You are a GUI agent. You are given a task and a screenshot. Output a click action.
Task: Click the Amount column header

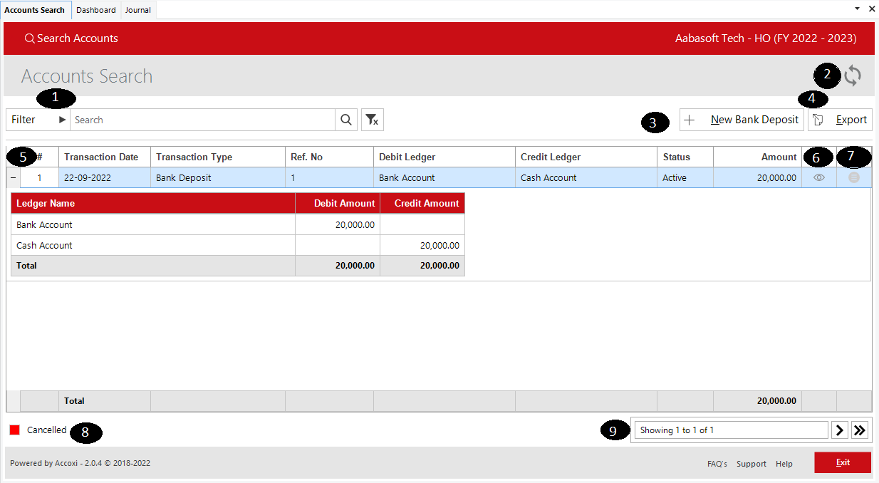757,157
